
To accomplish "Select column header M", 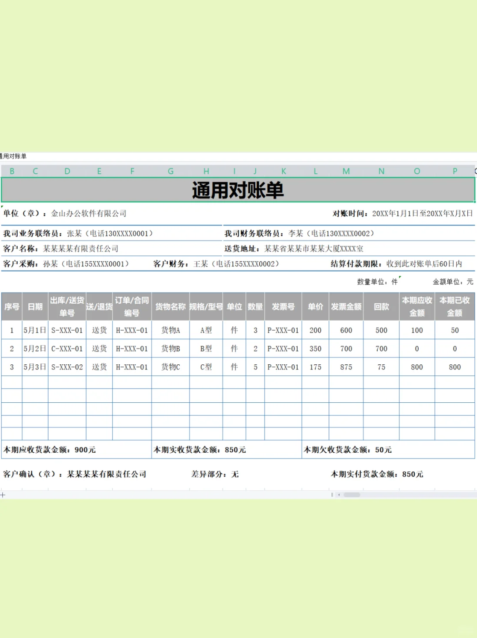I will 346,172.
